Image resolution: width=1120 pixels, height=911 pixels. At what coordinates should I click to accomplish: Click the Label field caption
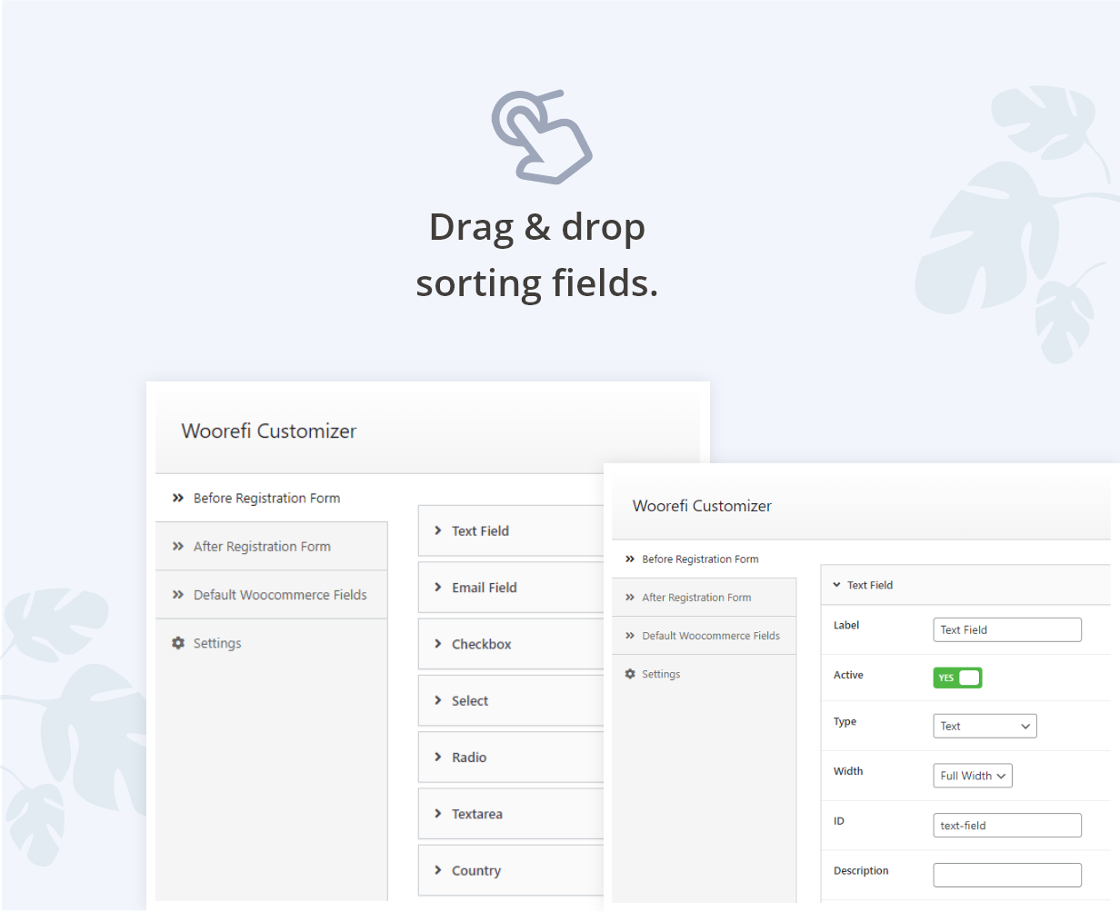point(846,625)
